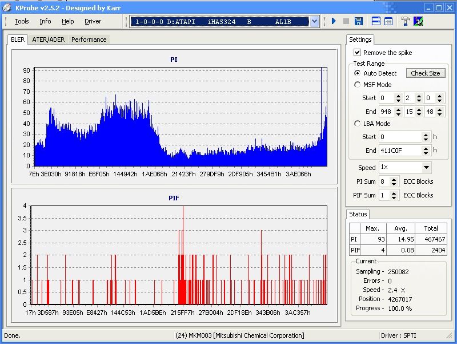
Task: Select the LBA Mode radio button
Action: (358, 124)
